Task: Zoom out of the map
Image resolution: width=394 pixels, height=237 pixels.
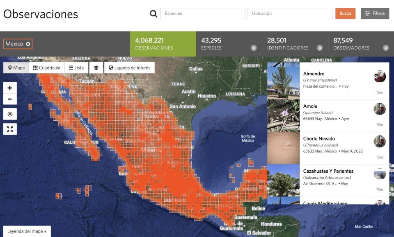Action: click(x=10, y=99)
